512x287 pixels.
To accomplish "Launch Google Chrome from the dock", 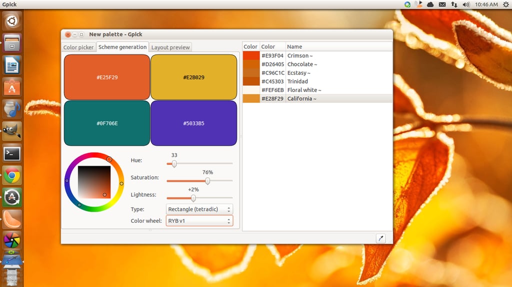I will 12,176.
